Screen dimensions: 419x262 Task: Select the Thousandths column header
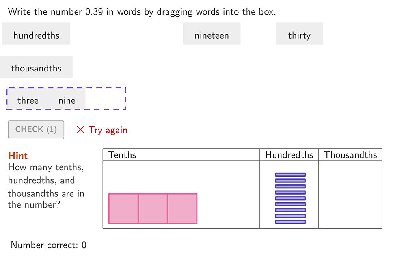tap(350, 155)
